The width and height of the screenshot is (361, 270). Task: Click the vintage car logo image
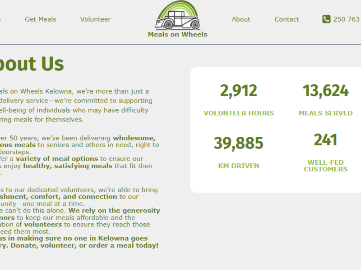[x=177, y=16]
